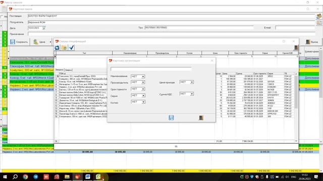This screenshot has width=323, height=181.
Task: Open the dropdown arrow next to Цена
Action: tap(50, 42)
